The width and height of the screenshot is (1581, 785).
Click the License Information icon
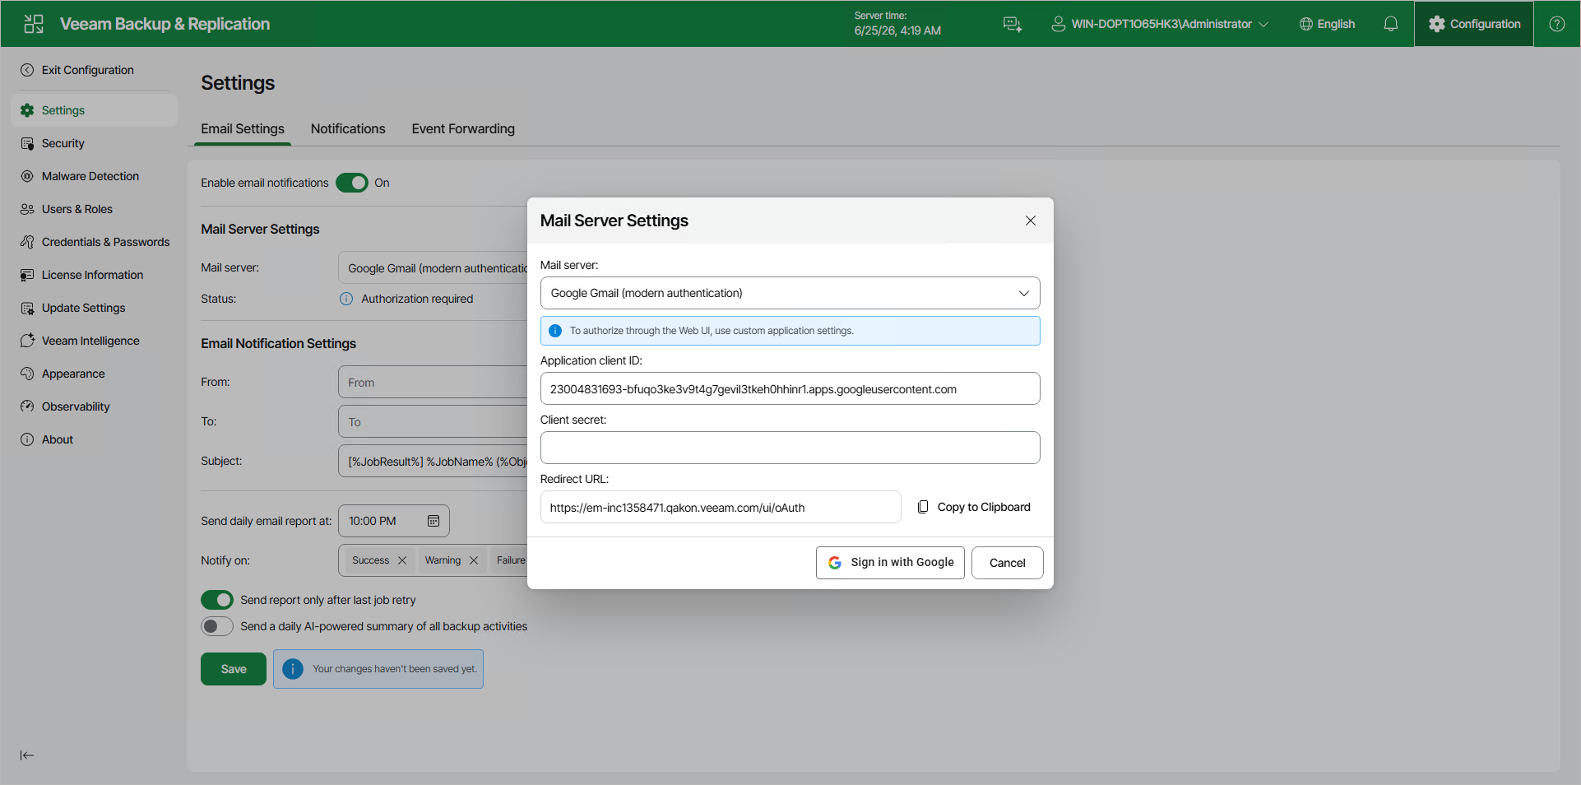27,275
